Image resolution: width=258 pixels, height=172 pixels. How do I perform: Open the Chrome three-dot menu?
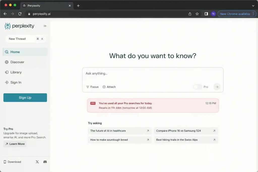[x=253, y=14]
